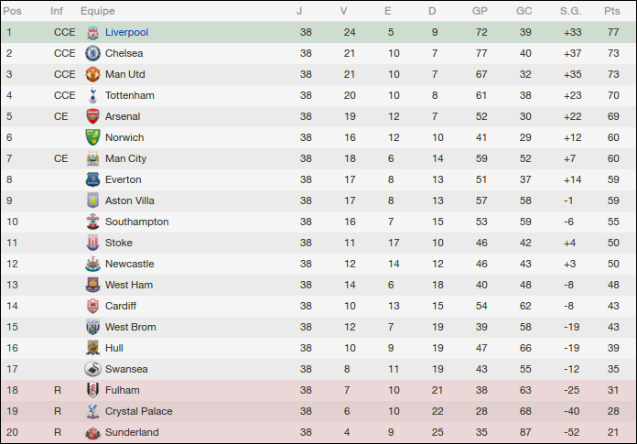637x444 pixels.
Task: Click the Sunderland club crest
Action: [92, 432]
